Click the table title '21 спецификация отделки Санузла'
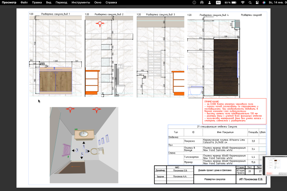This screenshot has width=287, height=191. [x=217, y=127]
